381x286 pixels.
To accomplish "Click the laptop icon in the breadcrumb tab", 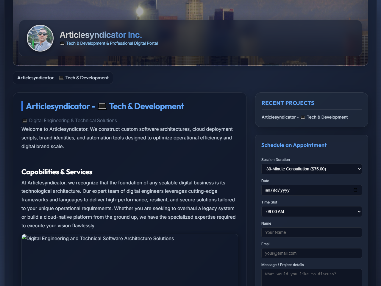I will tap(61, 78).
